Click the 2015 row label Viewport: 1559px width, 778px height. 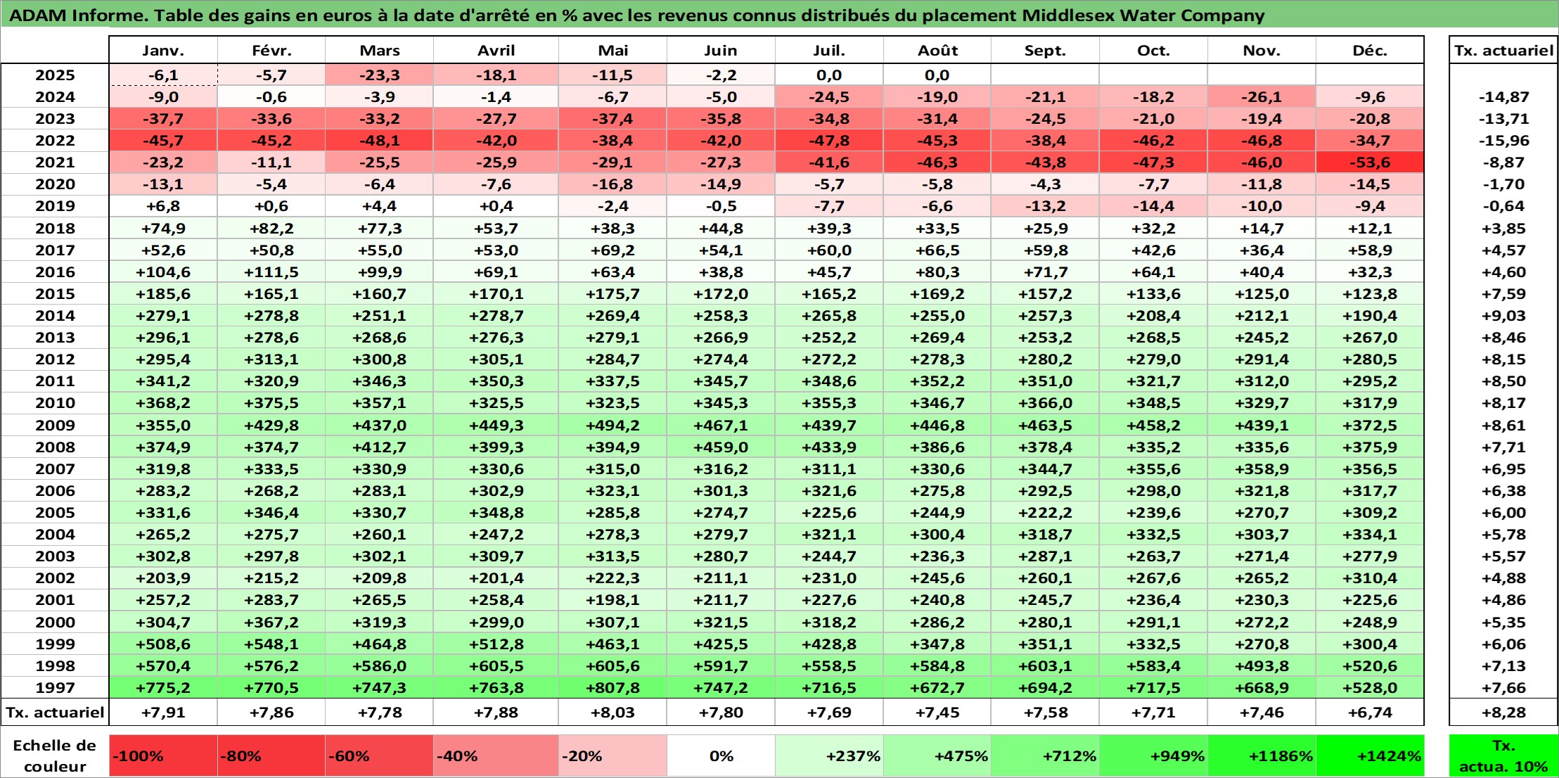pyautogui.click(x=55, y=294)
